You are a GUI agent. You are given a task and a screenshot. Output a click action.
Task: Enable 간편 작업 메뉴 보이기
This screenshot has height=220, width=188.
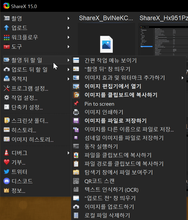[x=129, y=61]
